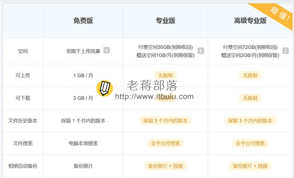Click the 可上传 row label
Screen dimensions: 294x178
22,75
